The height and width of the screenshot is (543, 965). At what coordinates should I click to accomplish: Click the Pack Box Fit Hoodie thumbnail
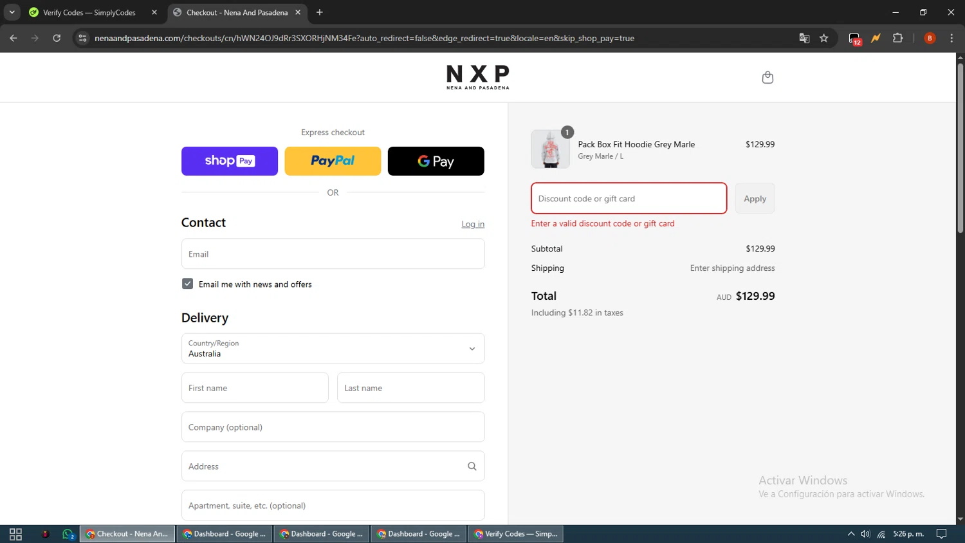point(551,149)
